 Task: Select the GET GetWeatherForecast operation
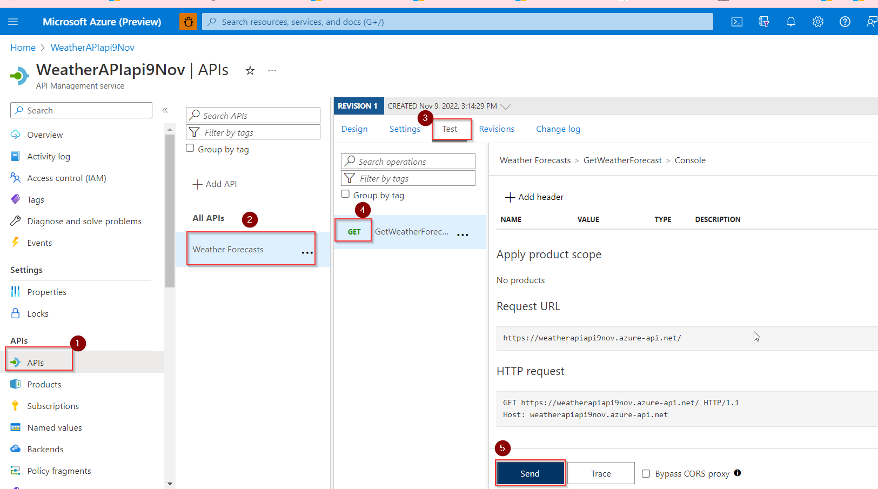(410, 232)
